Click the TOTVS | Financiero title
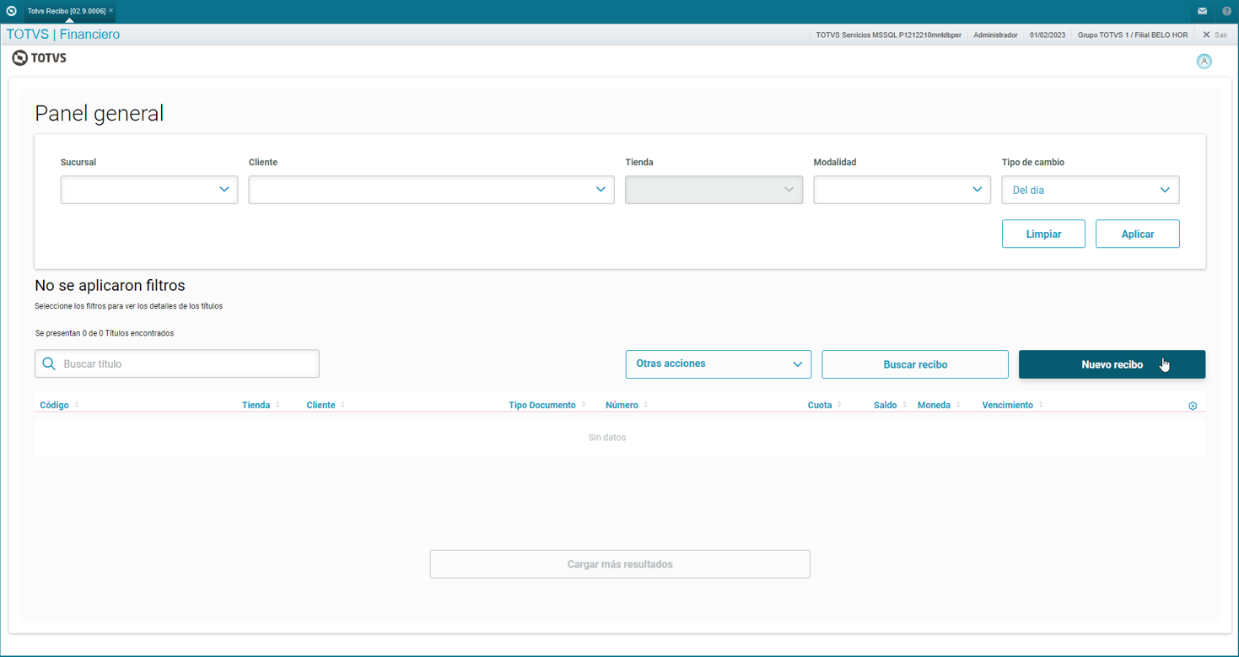The height and width of the screenshot is (657, 1239). click(x=63, y=35)
